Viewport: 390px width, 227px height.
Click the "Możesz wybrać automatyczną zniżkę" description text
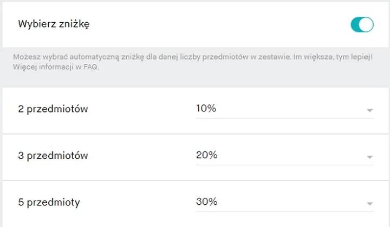(x=79, y=57)
